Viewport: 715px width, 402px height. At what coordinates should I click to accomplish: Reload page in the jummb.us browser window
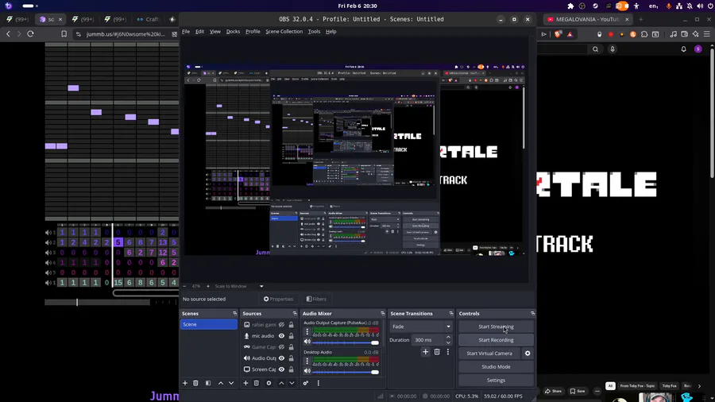point(30,33)
